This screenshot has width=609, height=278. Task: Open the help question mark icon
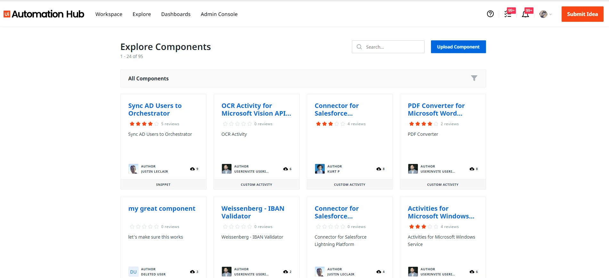[490, 14]
